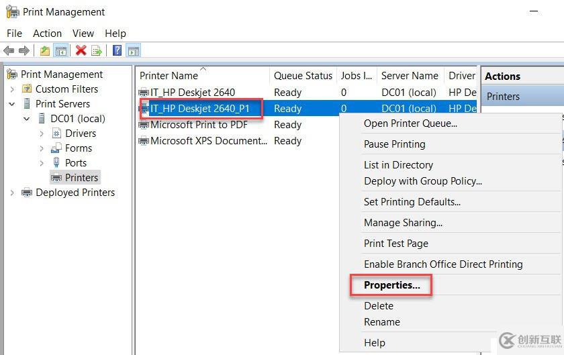The height and width of the screenshot is (355, 564).
Task: Select the IT_HP Deskjet 2640_P1 printer name
Action: coord(199,109)
